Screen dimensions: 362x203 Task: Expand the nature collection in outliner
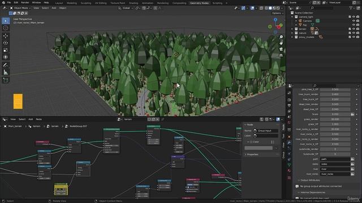pos(292,33)
